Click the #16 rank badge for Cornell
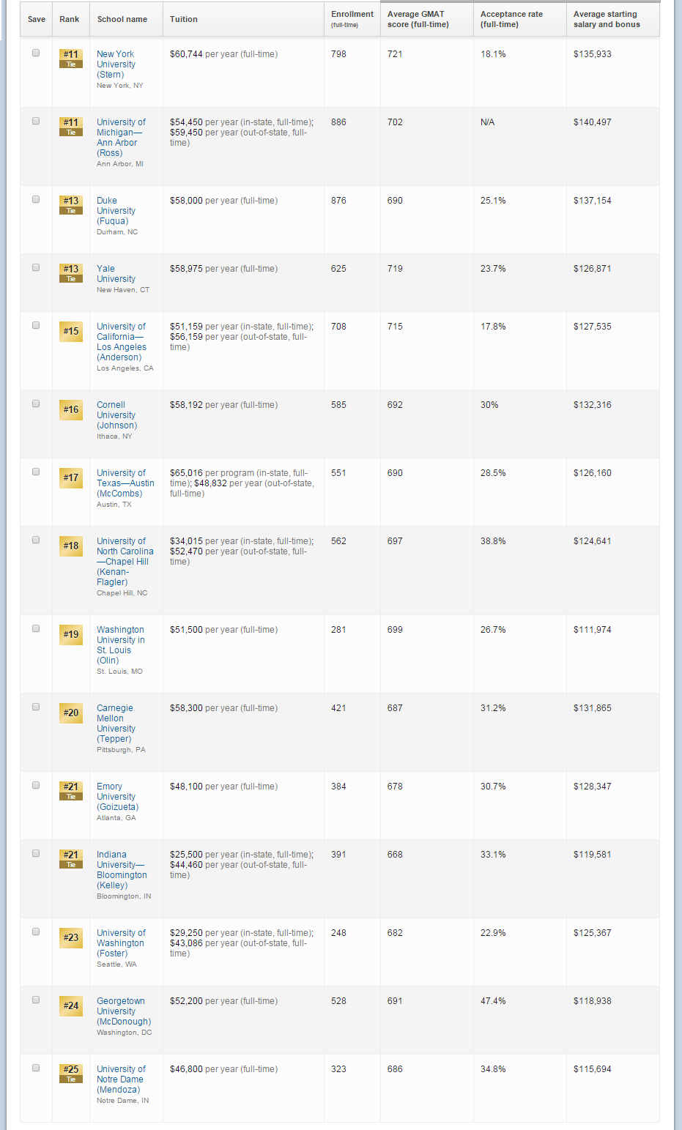Screen dimensions: 682x1130 pos(70,410)
